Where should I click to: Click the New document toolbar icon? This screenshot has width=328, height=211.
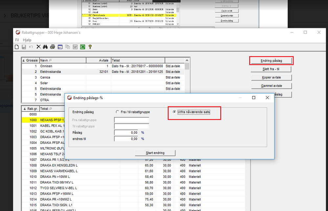coord(17,47)
